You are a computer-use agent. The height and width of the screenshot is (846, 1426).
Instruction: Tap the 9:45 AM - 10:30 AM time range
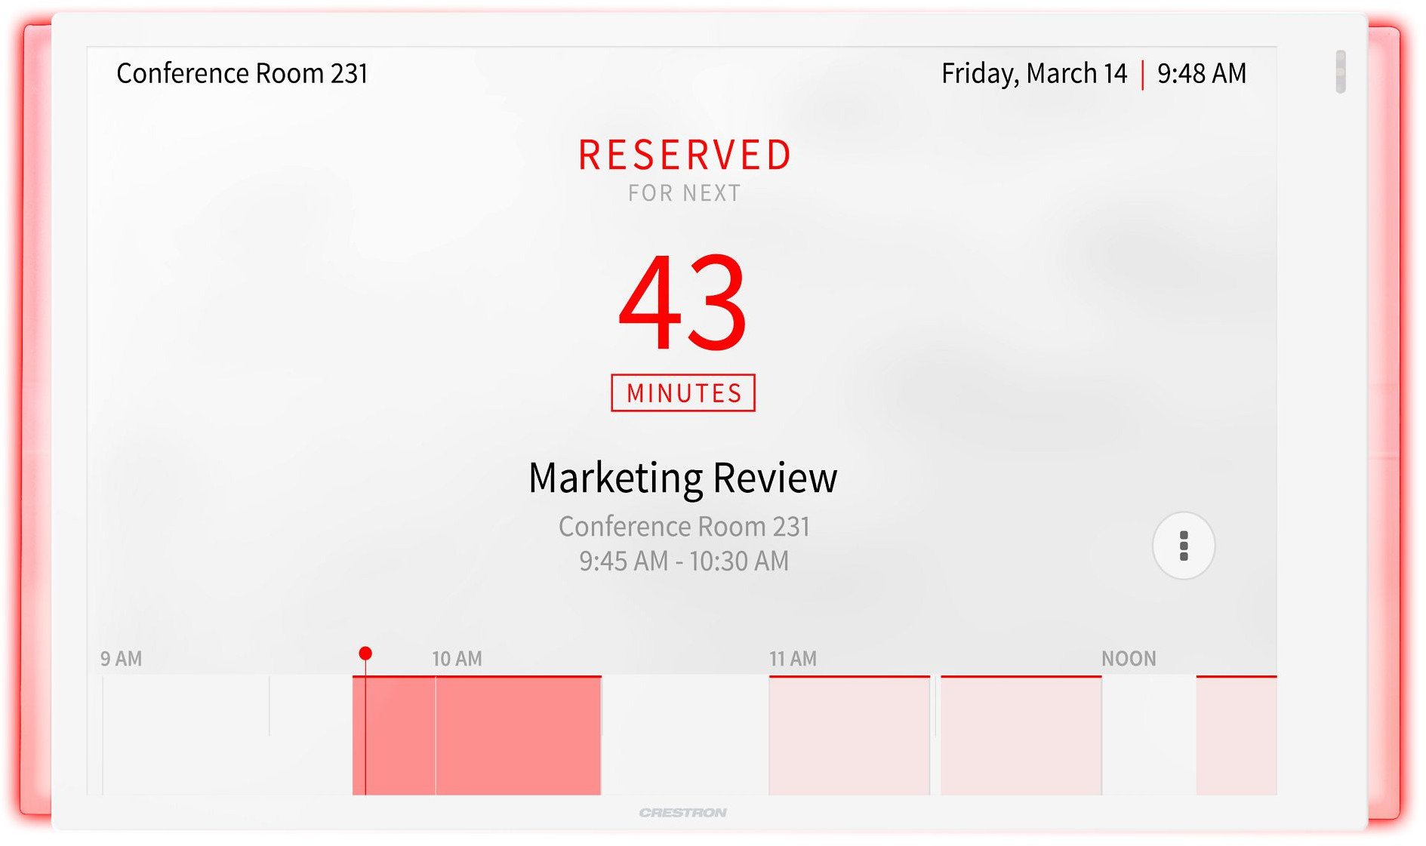683,561
